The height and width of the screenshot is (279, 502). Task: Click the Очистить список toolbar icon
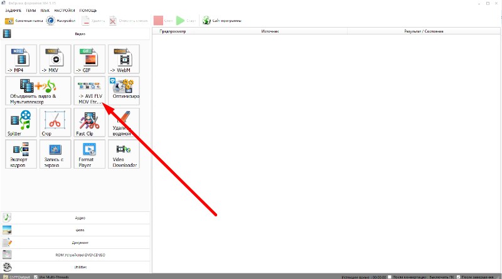(x=113, y=21)
